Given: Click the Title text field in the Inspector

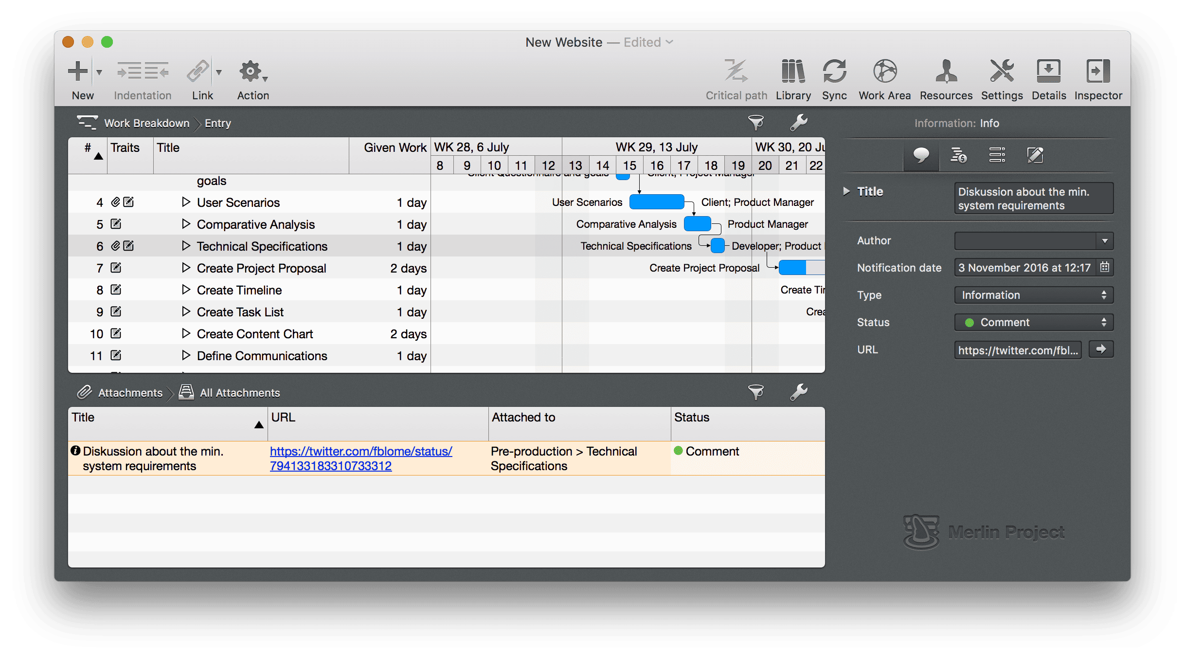Looking at the screenshot, I should 1033,198.
